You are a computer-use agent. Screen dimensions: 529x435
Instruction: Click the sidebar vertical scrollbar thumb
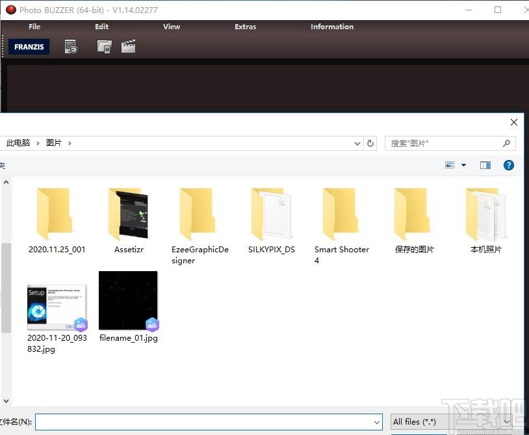coord(6,288)
